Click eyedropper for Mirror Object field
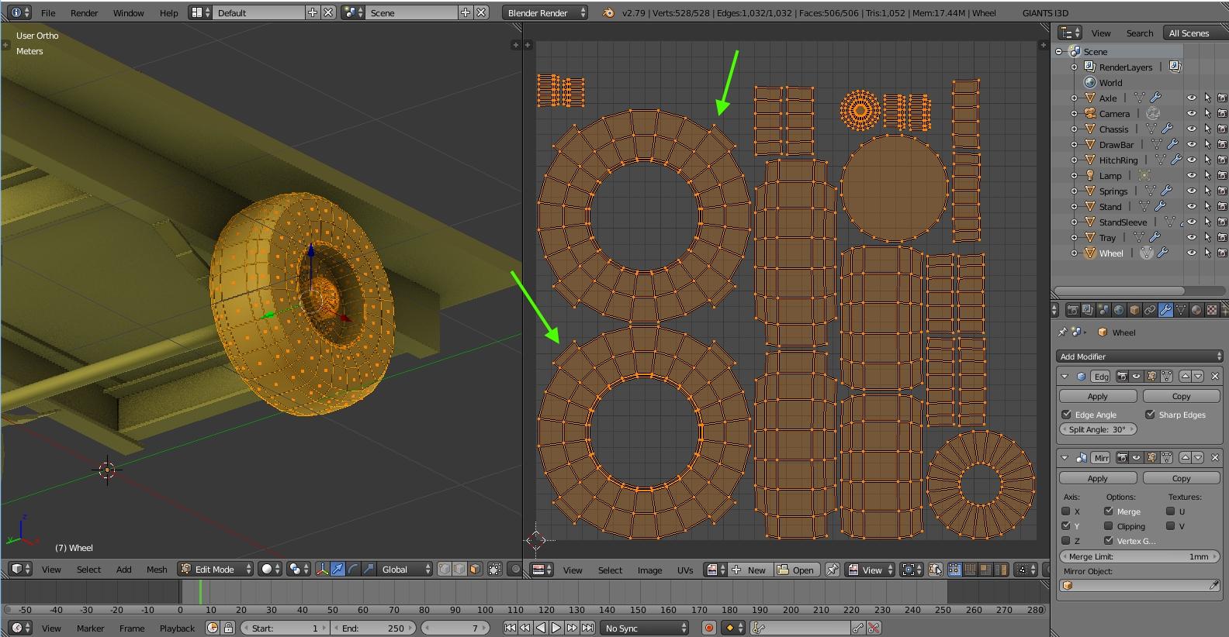This screenshot has width=1229, height=637. pos(1214,586)
